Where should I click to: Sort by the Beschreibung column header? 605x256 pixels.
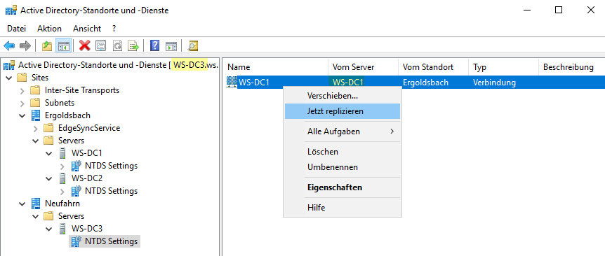pos(571,67)
